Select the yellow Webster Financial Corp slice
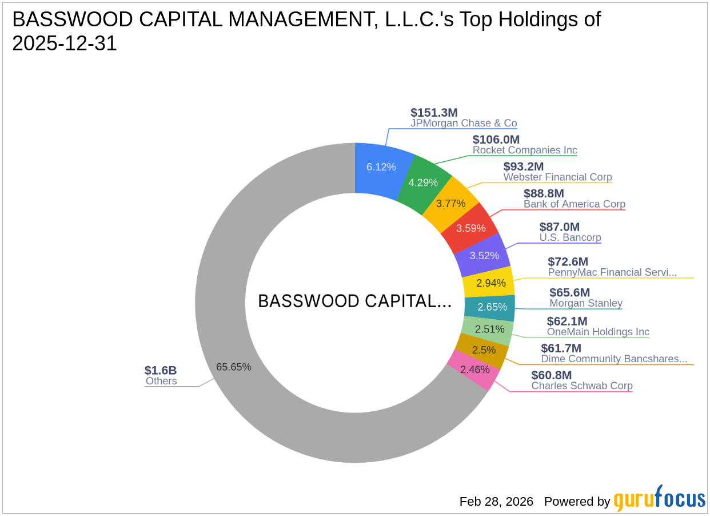Image resolution: width=710 pixels, height=516 pixels. point(450,203)
